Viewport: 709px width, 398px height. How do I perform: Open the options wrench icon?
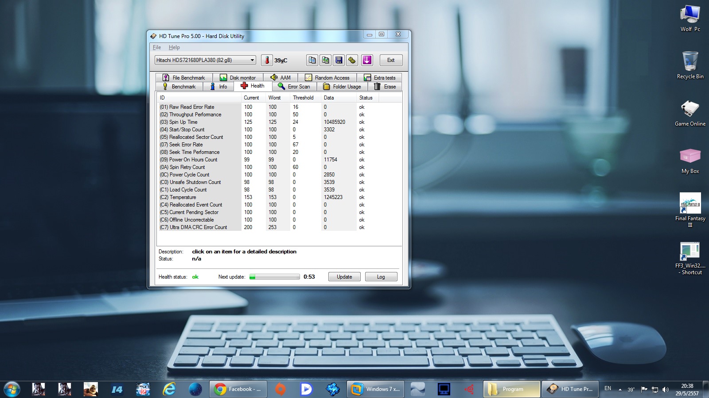(x=352, y=60)
